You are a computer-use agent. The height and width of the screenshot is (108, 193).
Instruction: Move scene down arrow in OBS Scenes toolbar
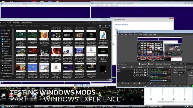point(128,83)
